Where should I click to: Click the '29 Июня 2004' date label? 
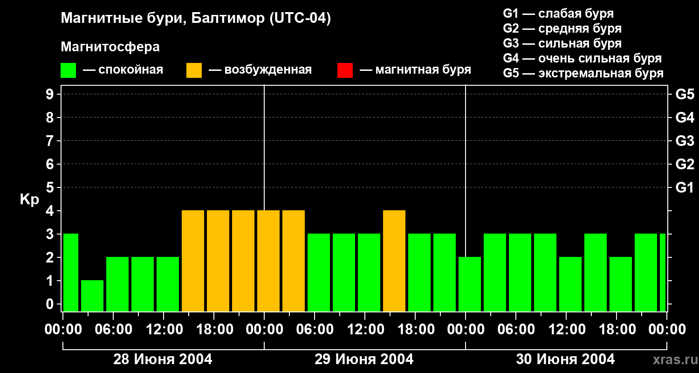(x=364, y=359)
